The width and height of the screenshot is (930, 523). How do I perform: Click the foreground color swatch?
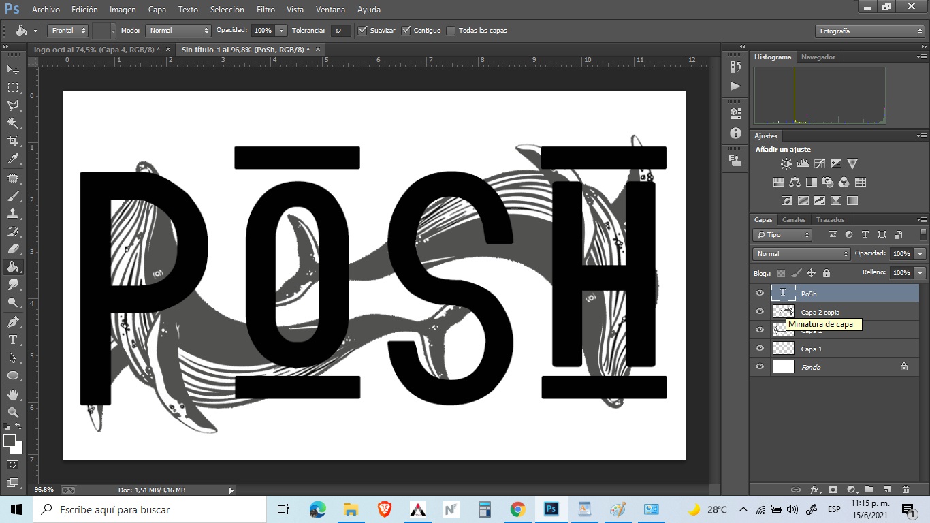(x=10, y=441)
